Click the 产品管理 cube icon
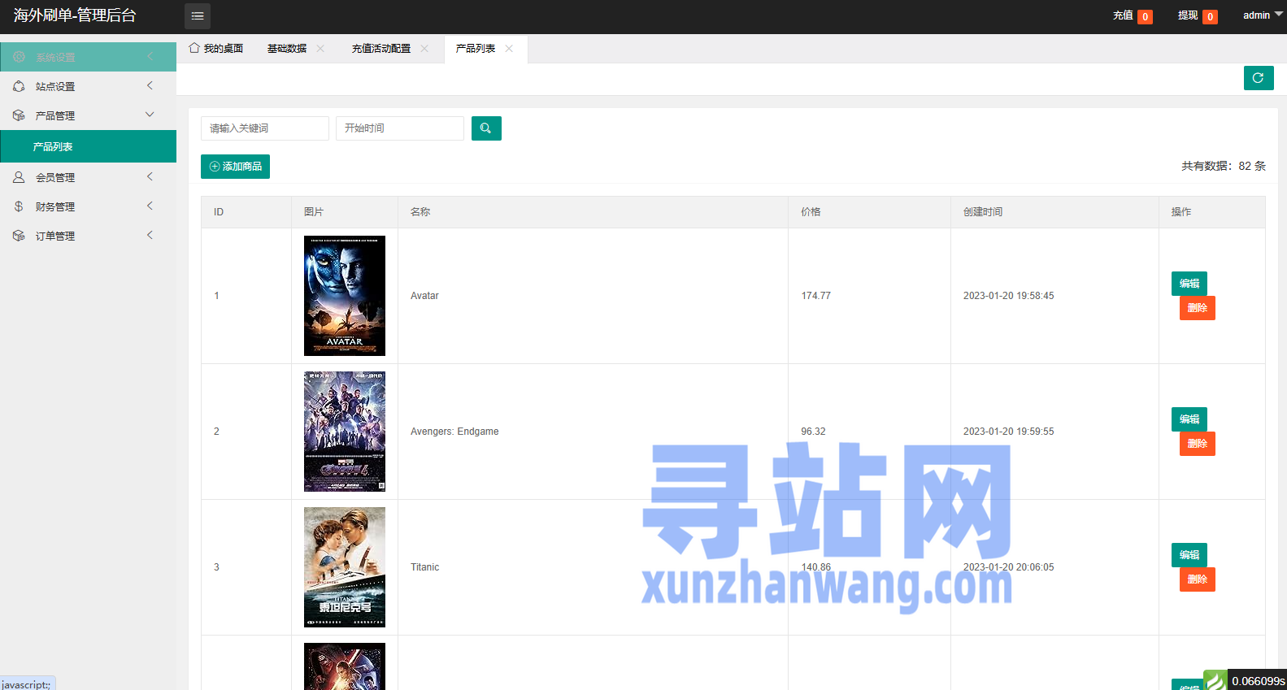Viewport: 1287px width, 690px height. 19,115
